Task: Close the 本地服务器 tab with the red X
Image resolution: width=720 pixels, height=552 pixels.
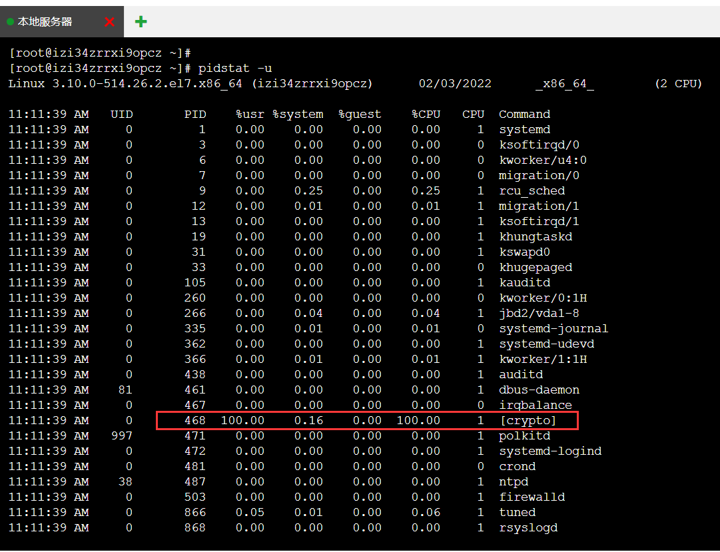Action: coord(109,21)
